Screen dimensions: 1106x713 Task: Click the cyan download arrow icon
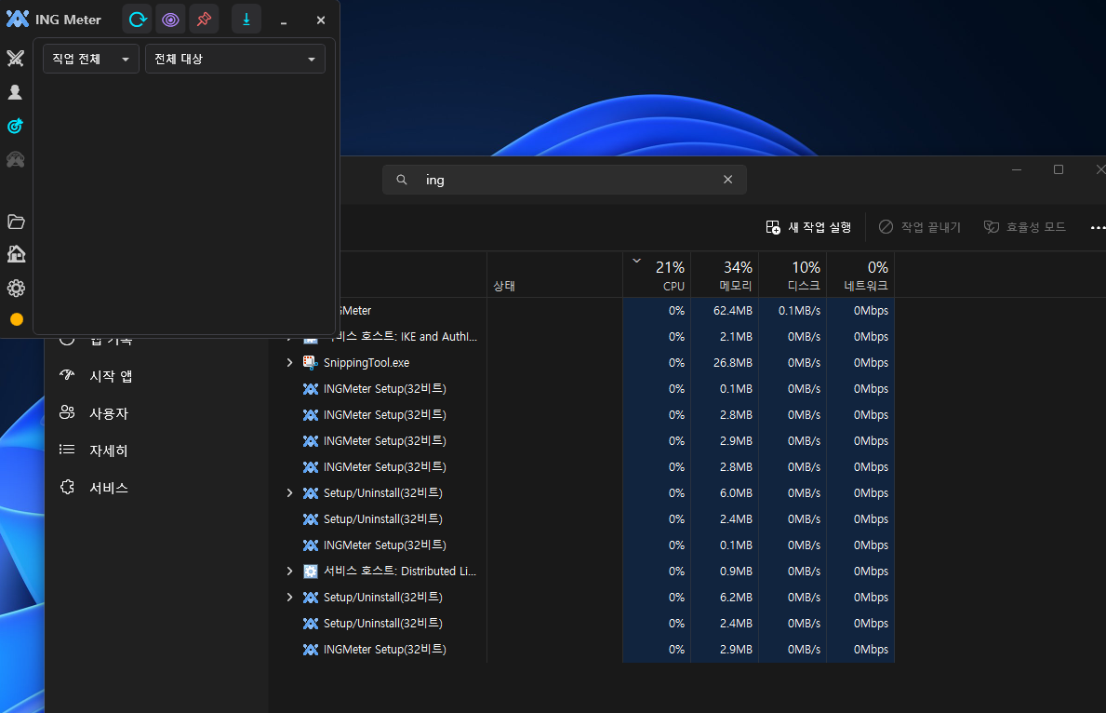tap(247, 20)
